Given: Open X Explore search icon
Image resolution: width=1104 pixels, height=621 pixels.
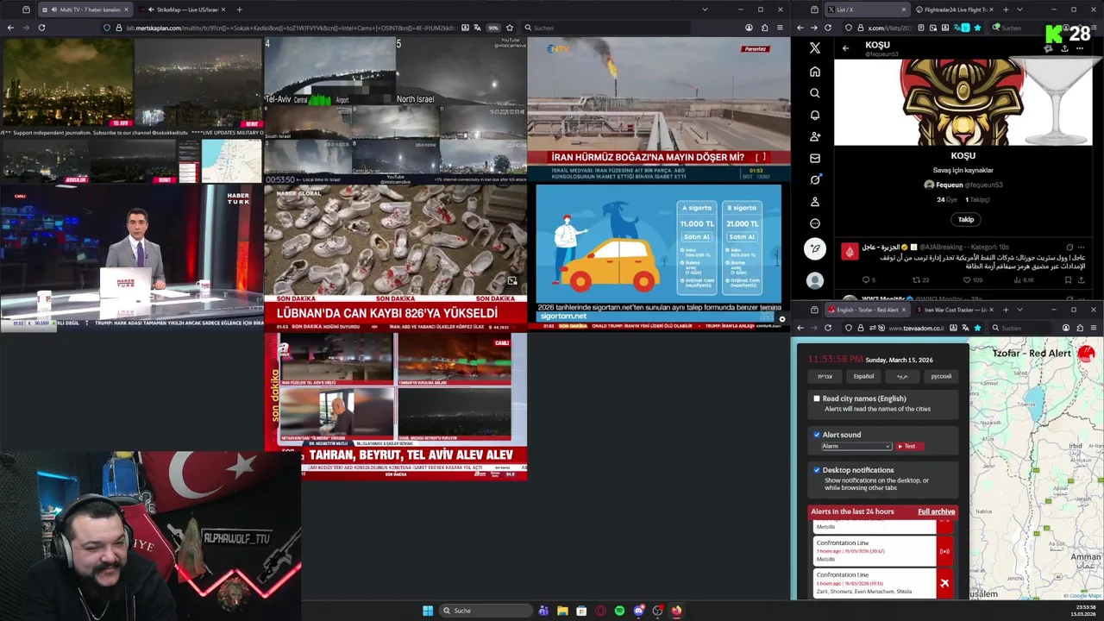Looking at the screenshot, I should coord(815,93).
